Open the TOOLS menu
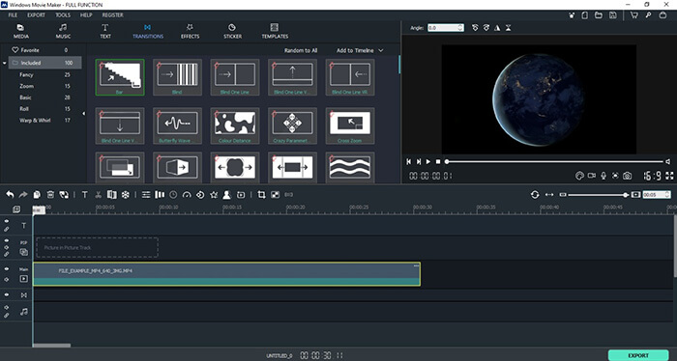This screenshot has height=361, width=677. click(63, 15)
